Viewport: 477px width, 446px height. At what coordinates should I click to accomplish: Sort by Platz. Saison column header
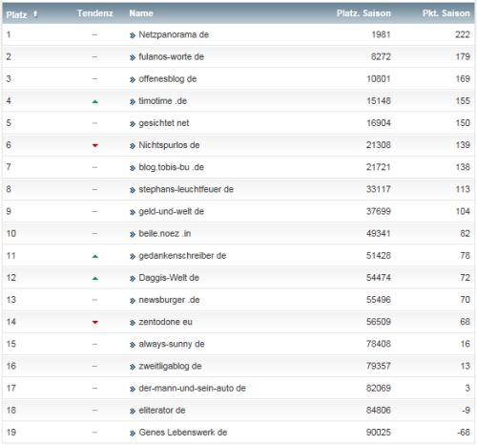coord(363,13)
